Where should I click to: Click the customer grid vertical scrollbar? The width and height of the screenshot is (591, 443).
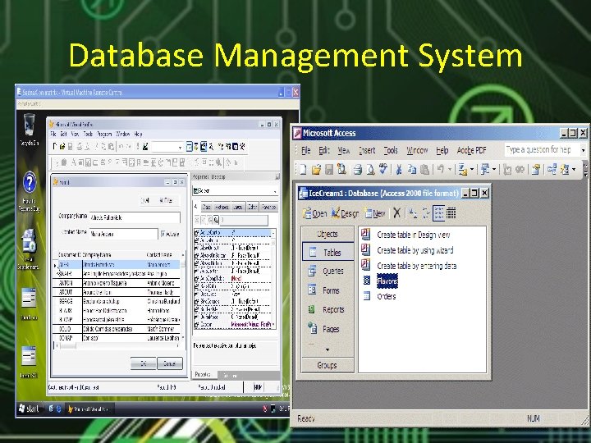[183, 296]
